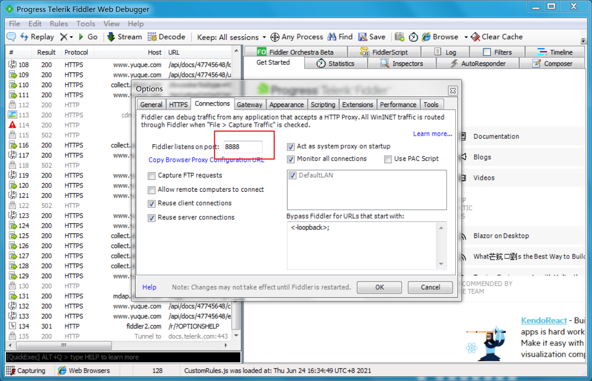This screenshot has height=381, width=592.
Task: Switch to the Fiddler Orchestra Beta tab
Action: [x=295, y=52]
